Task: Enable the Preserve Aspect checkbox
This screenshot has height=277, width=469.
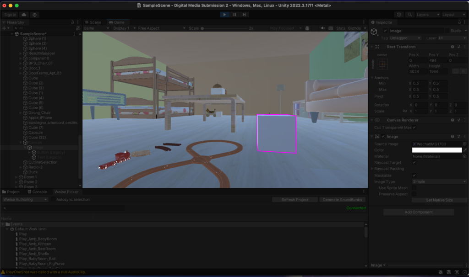Action: [x=414, y=194]
